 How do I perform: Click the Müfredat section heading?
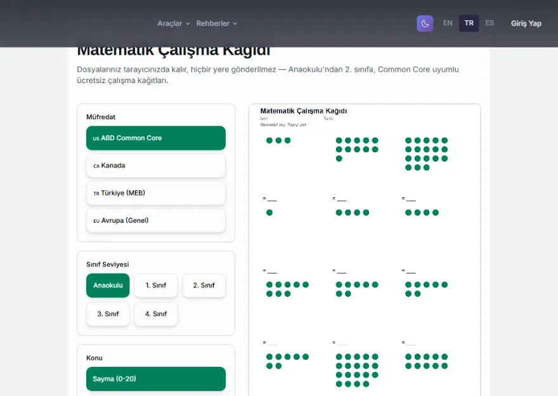coord(101,117)
